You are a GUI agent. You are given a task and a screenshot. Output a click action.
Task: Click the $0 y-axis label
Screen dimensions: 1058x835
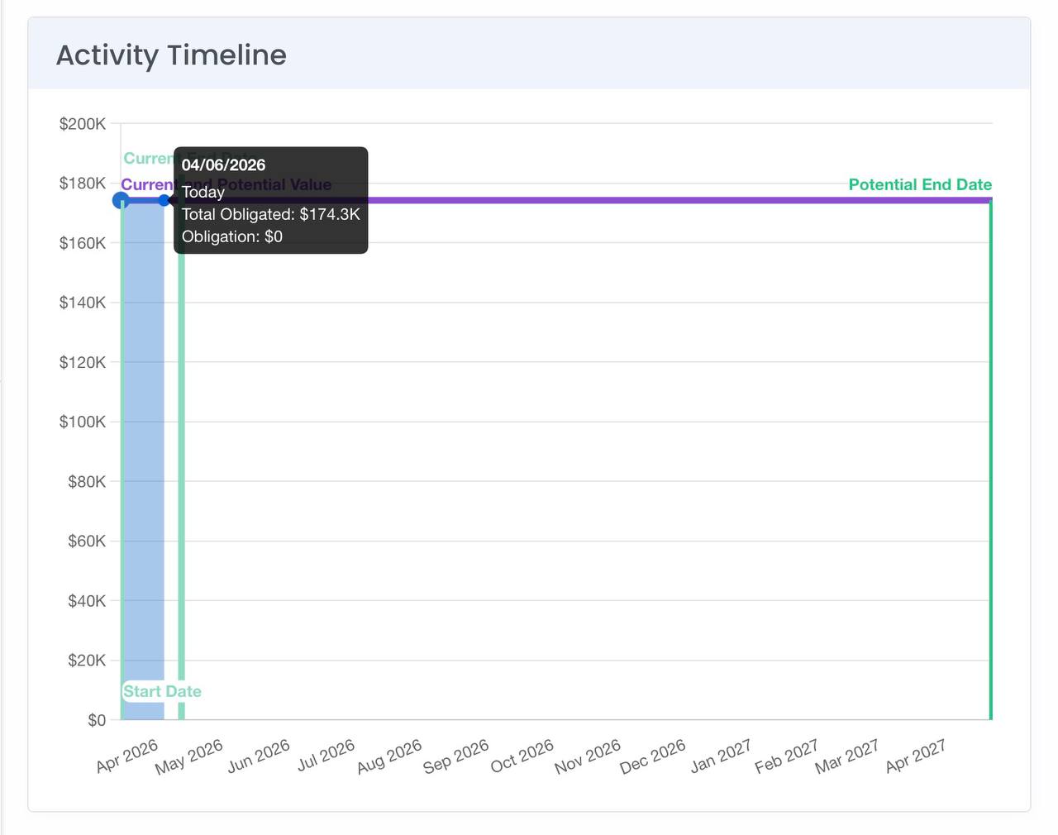[97, 720]
